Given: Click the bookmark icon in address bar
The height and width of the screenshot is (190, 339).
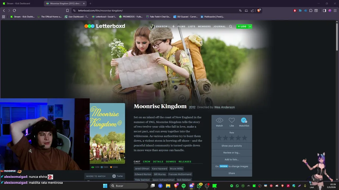Looking at the screenshot, I should 67,11.
